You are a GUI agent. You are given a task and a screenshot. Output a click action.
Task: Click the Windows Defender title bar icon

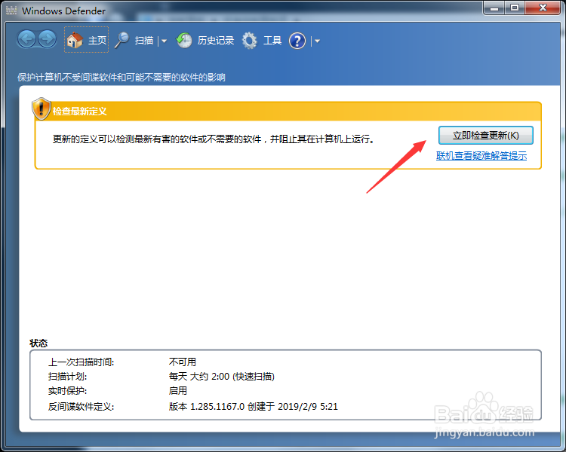[x=11, y=11]
